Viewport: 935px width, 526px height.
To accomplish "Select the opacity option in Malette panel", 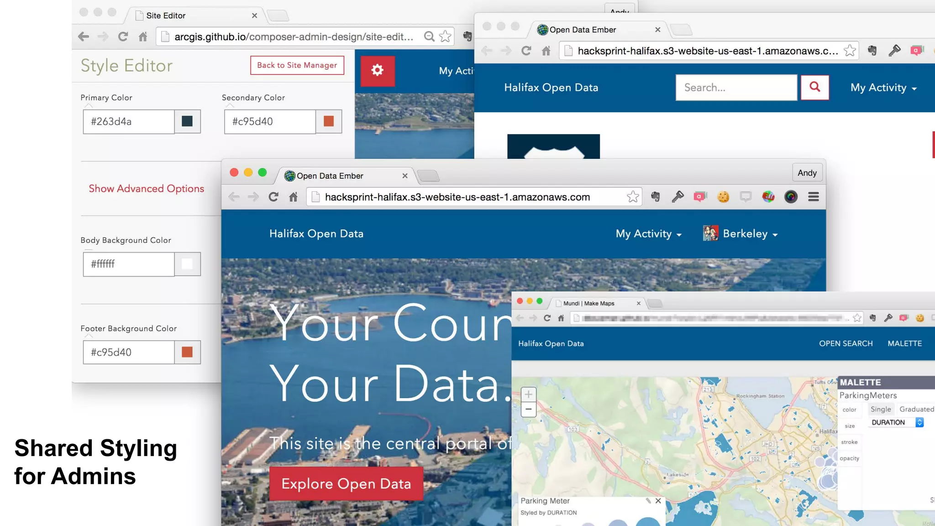I will pos(850,458).
